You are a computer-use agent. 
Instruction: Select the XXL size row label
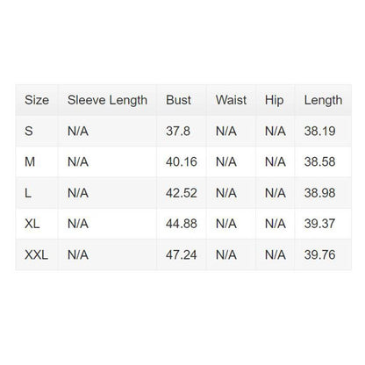37,254
